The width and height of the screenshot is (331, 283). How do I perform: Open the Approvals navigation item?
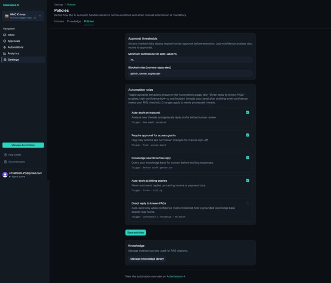coord(23,41)
